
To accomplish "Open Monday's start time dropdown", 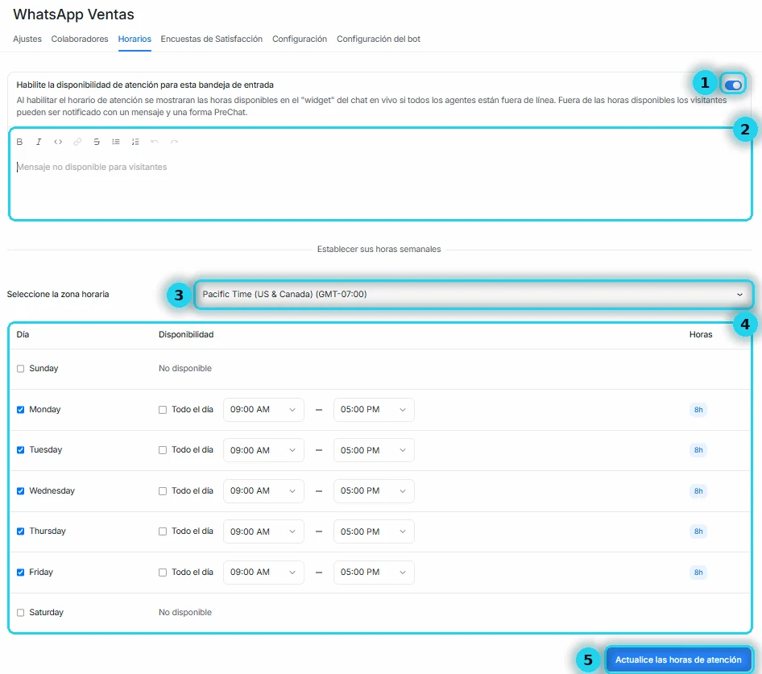I will tap(263, 410).
